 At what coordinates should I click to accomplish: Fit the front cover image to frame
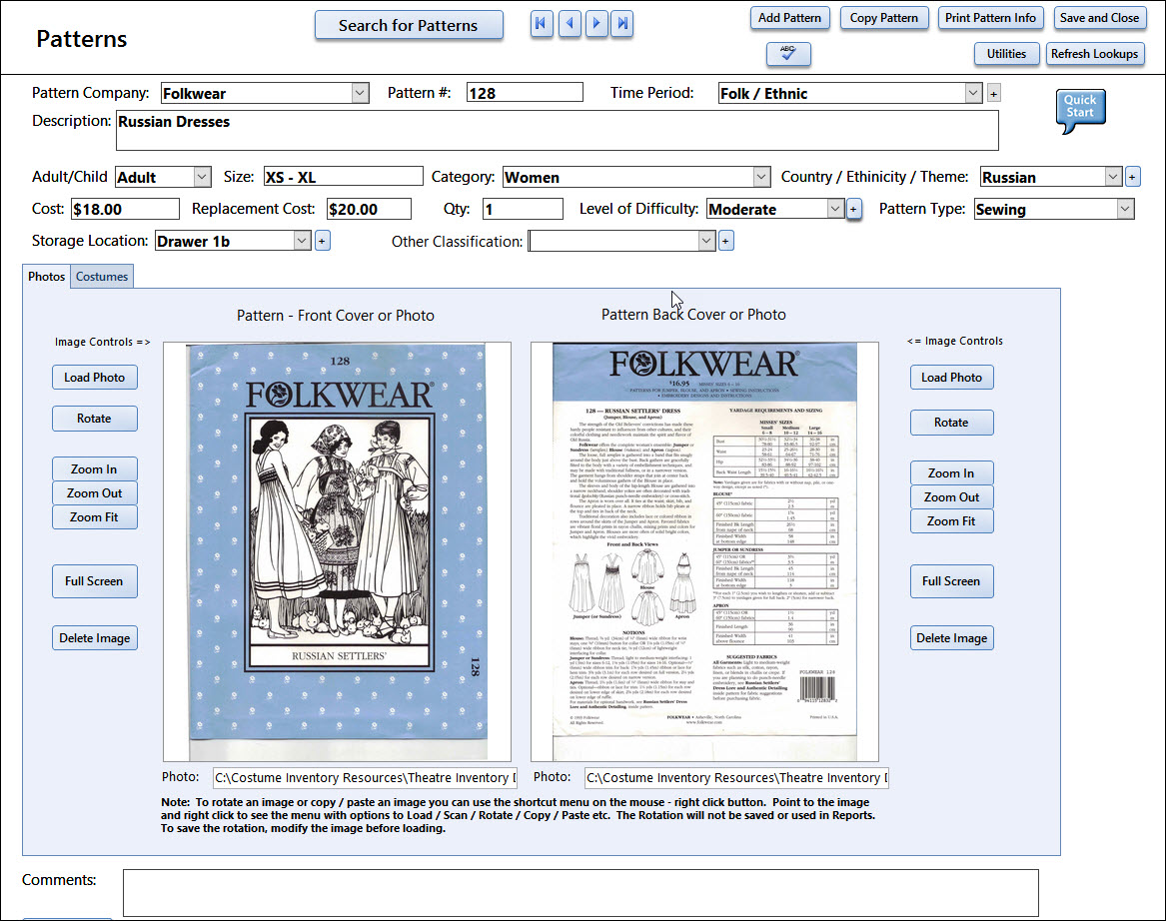coord(95,517)
